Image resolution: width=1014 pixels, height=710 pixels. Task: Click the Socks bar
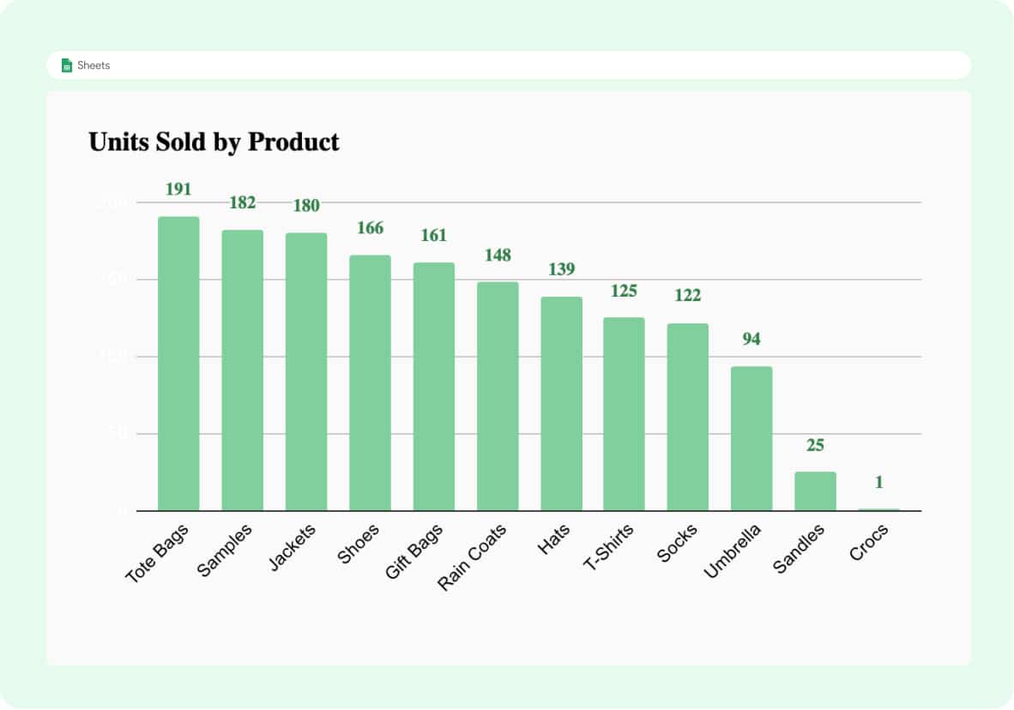coord(688,417)
